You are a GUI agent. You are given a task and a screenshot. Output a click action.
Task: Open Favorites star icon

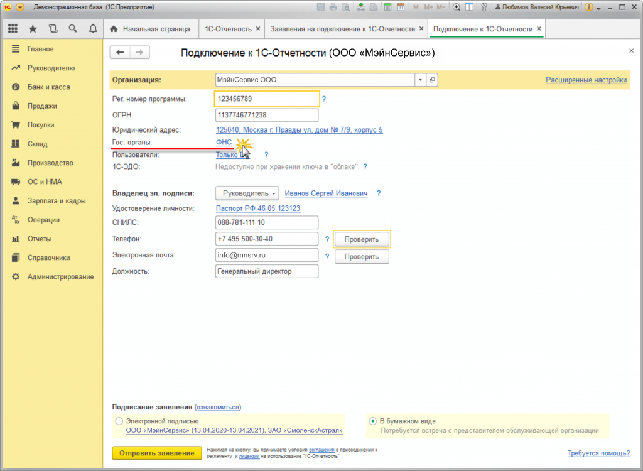[33, 29]
